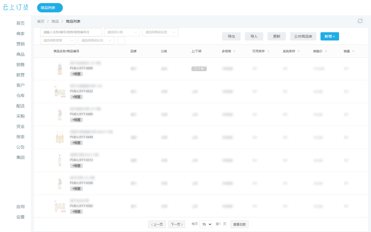Open the 公共商品库 button

click(303, 36)
